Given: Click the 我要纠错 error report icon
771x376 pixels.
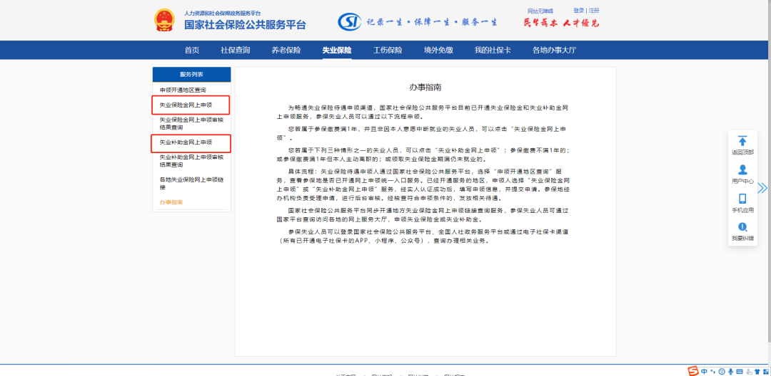Looking at the screenshot, I should click(742, 227).
